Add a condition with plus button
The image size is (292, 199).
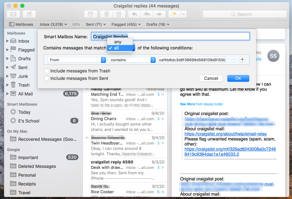coord(242,60)
